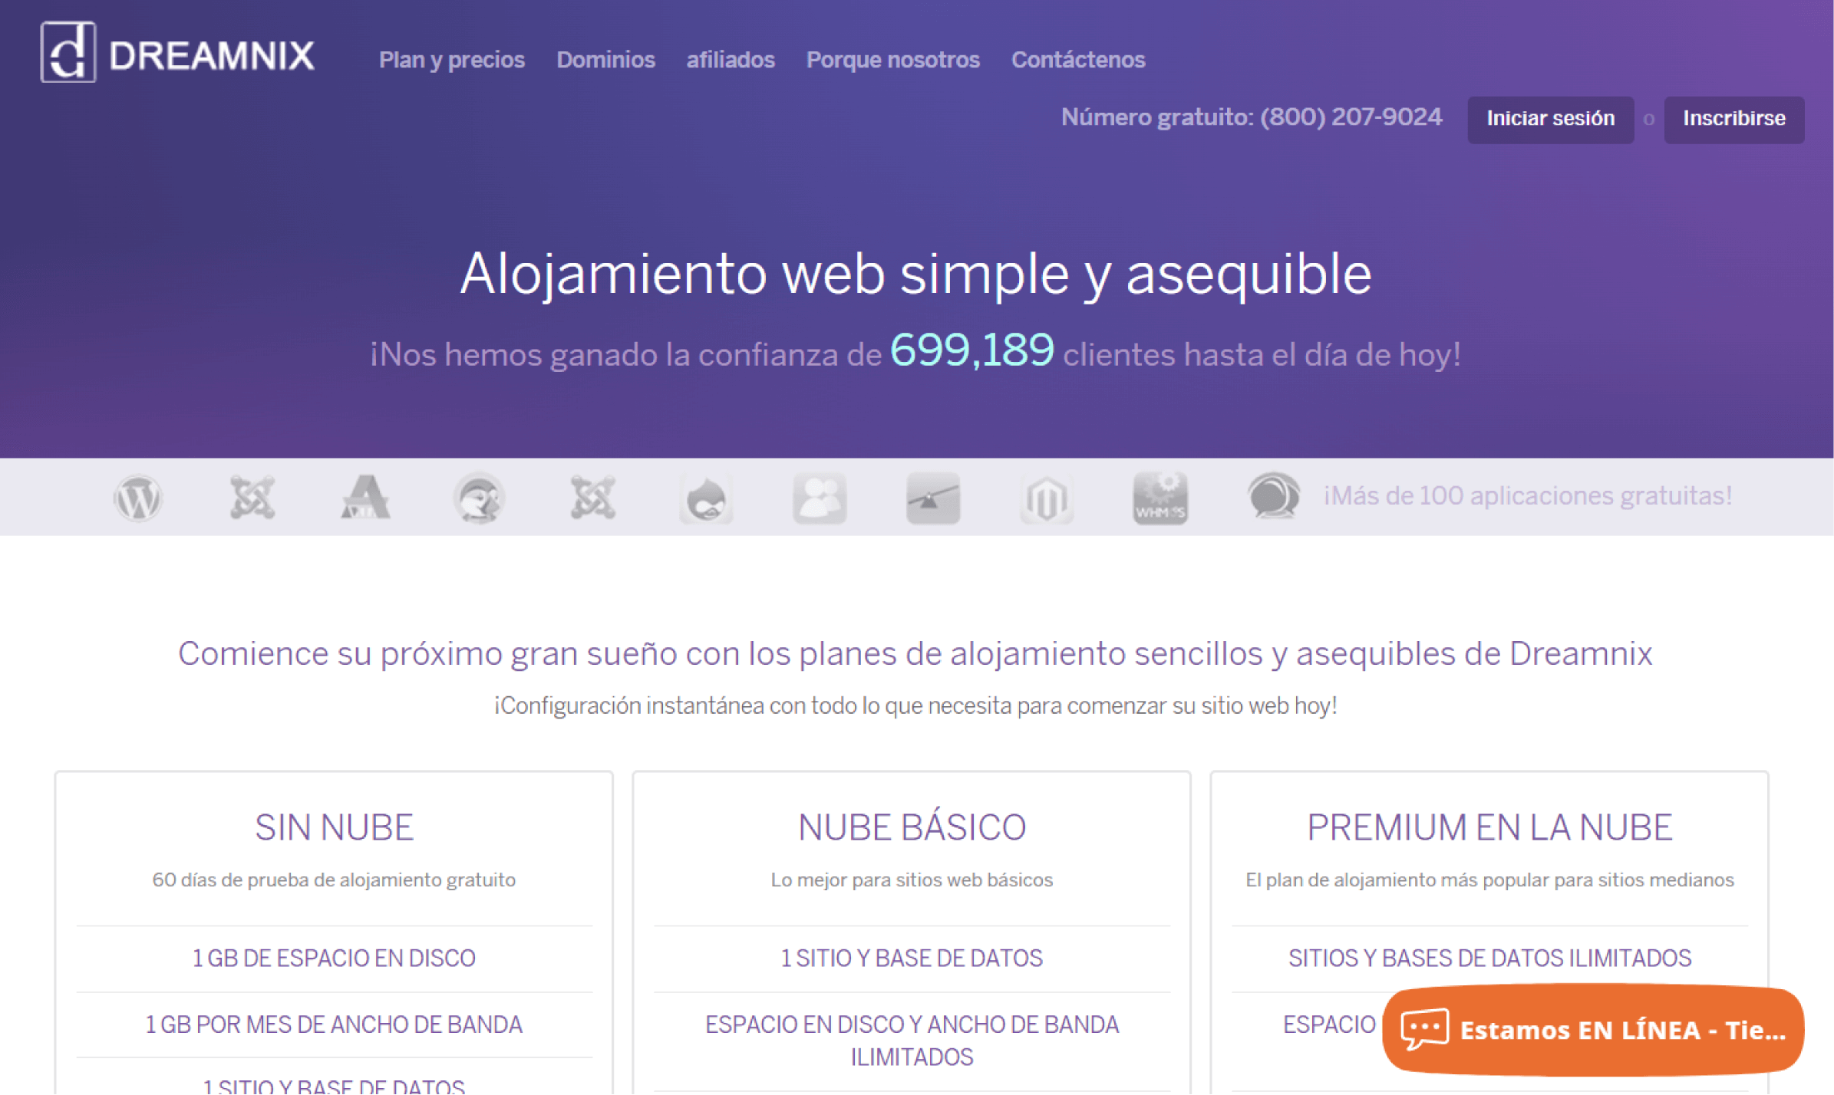
Task: Click 'ESPACIO EN DISCO Y ANCHO DE BANDA ILIMITADOS'
Action: tap(912, 1041)
